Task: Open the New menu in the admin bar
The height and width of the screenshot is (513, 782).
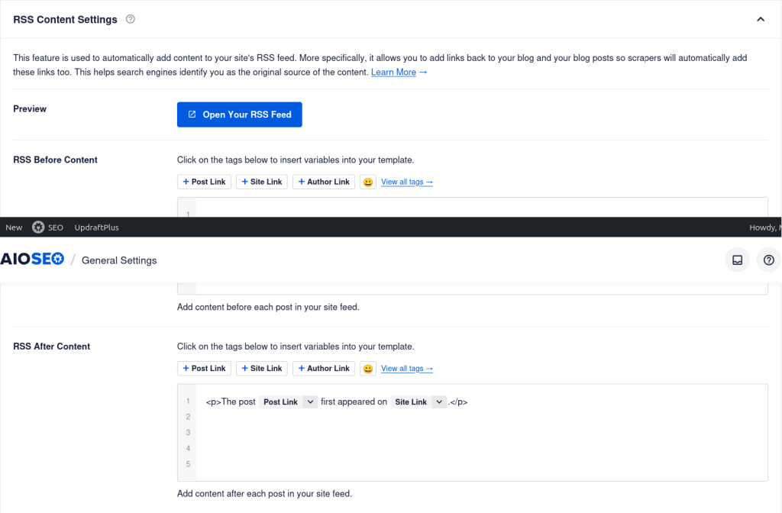Action: pos(14,227)
